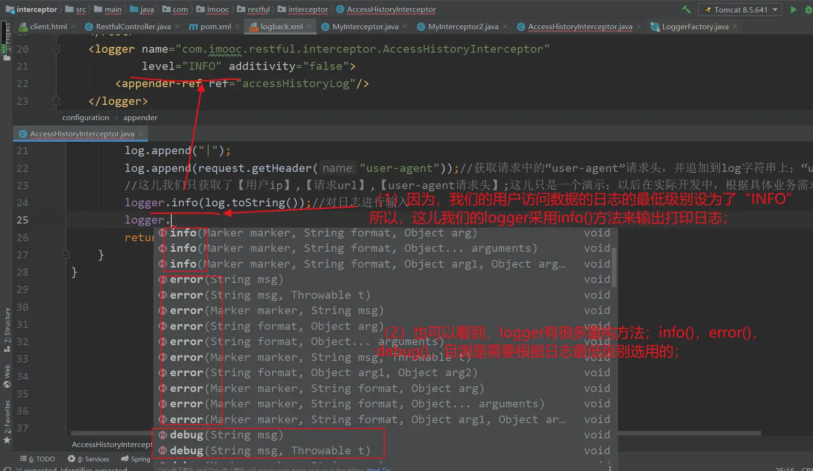
Task: Click the green Run button
Action: tap(793, 10)
